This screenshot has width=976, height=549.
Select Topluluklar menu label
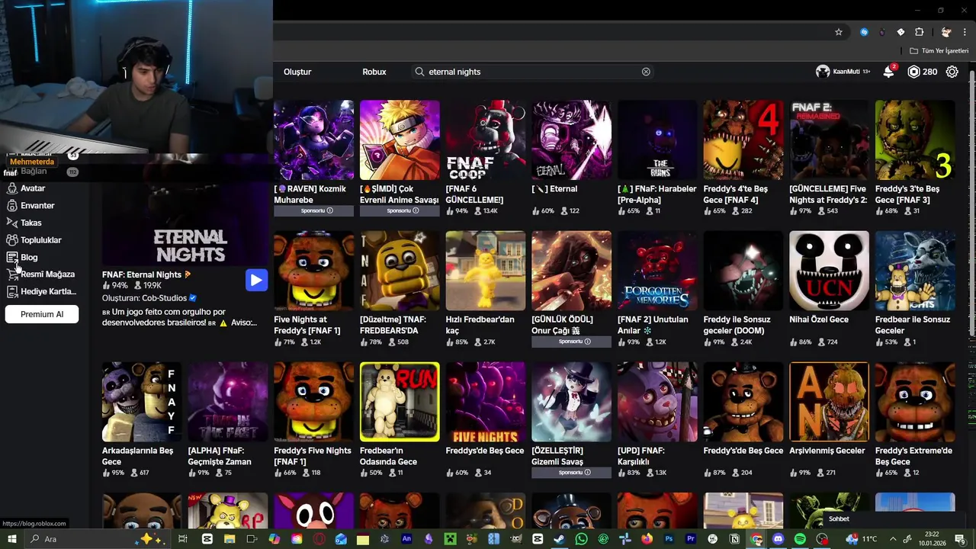pos(41,240)
